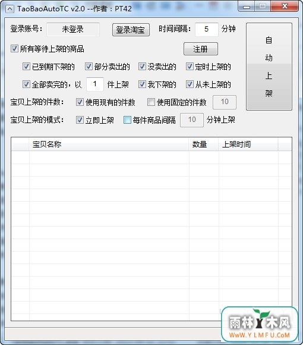
Task: Sort by the 上架时间 column header
Action: [248, 145]
